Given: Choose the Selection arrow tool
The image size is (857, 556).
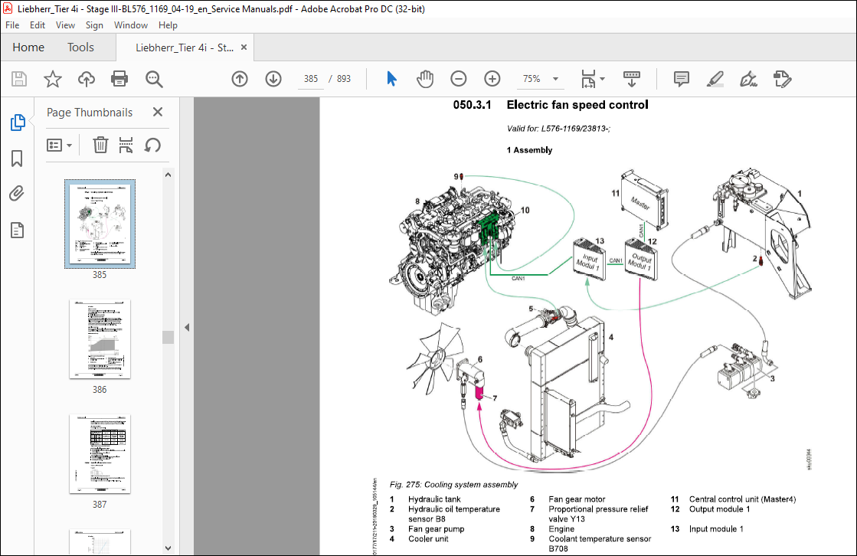Looking at the screenshot, I should point(391,79).
